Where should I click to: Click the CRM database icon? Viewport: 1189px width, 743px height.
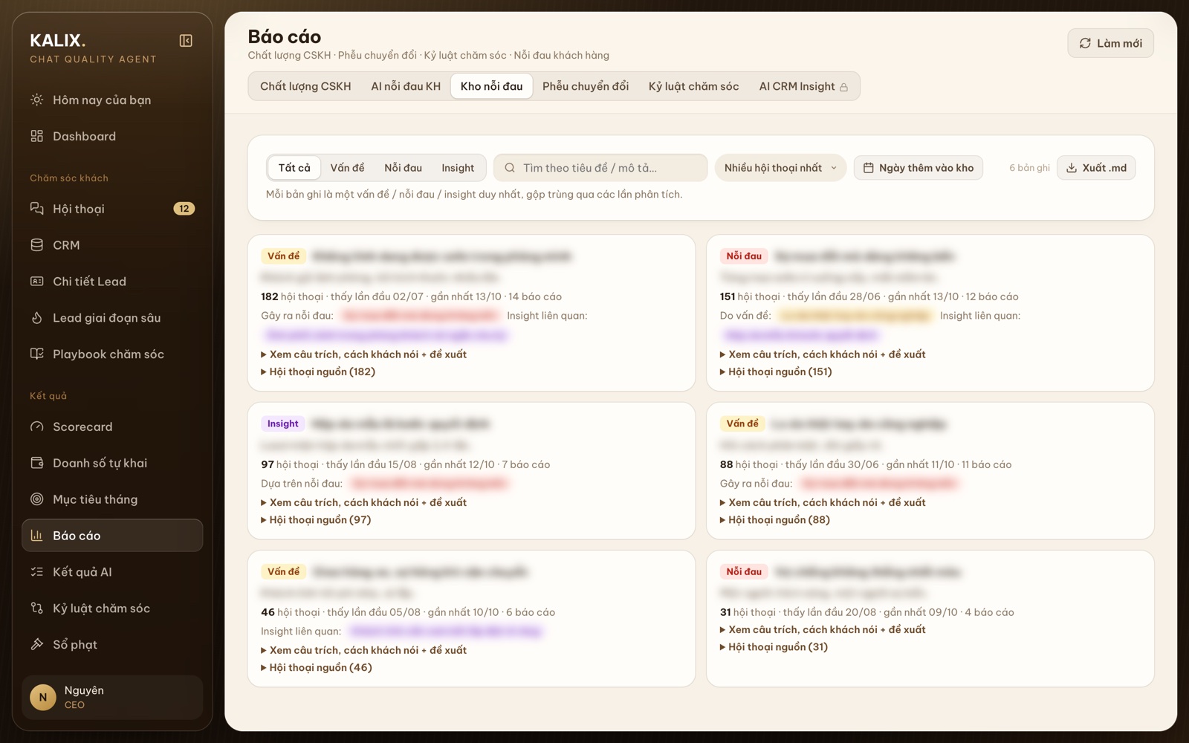coord(36,245)
